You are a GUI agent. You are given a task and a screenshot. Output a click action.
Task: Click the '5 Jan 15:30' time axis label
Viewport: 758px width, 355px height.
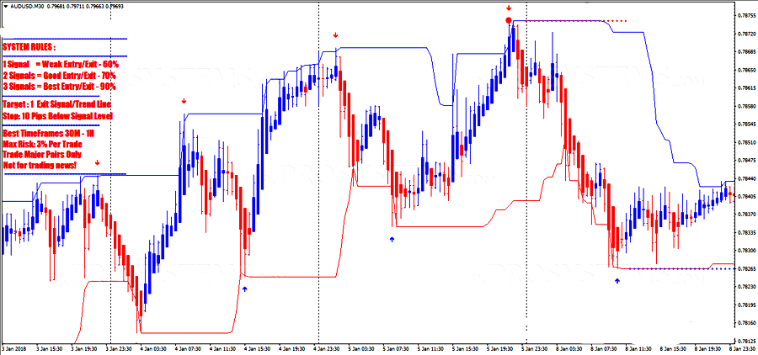[x=466, y=348]
